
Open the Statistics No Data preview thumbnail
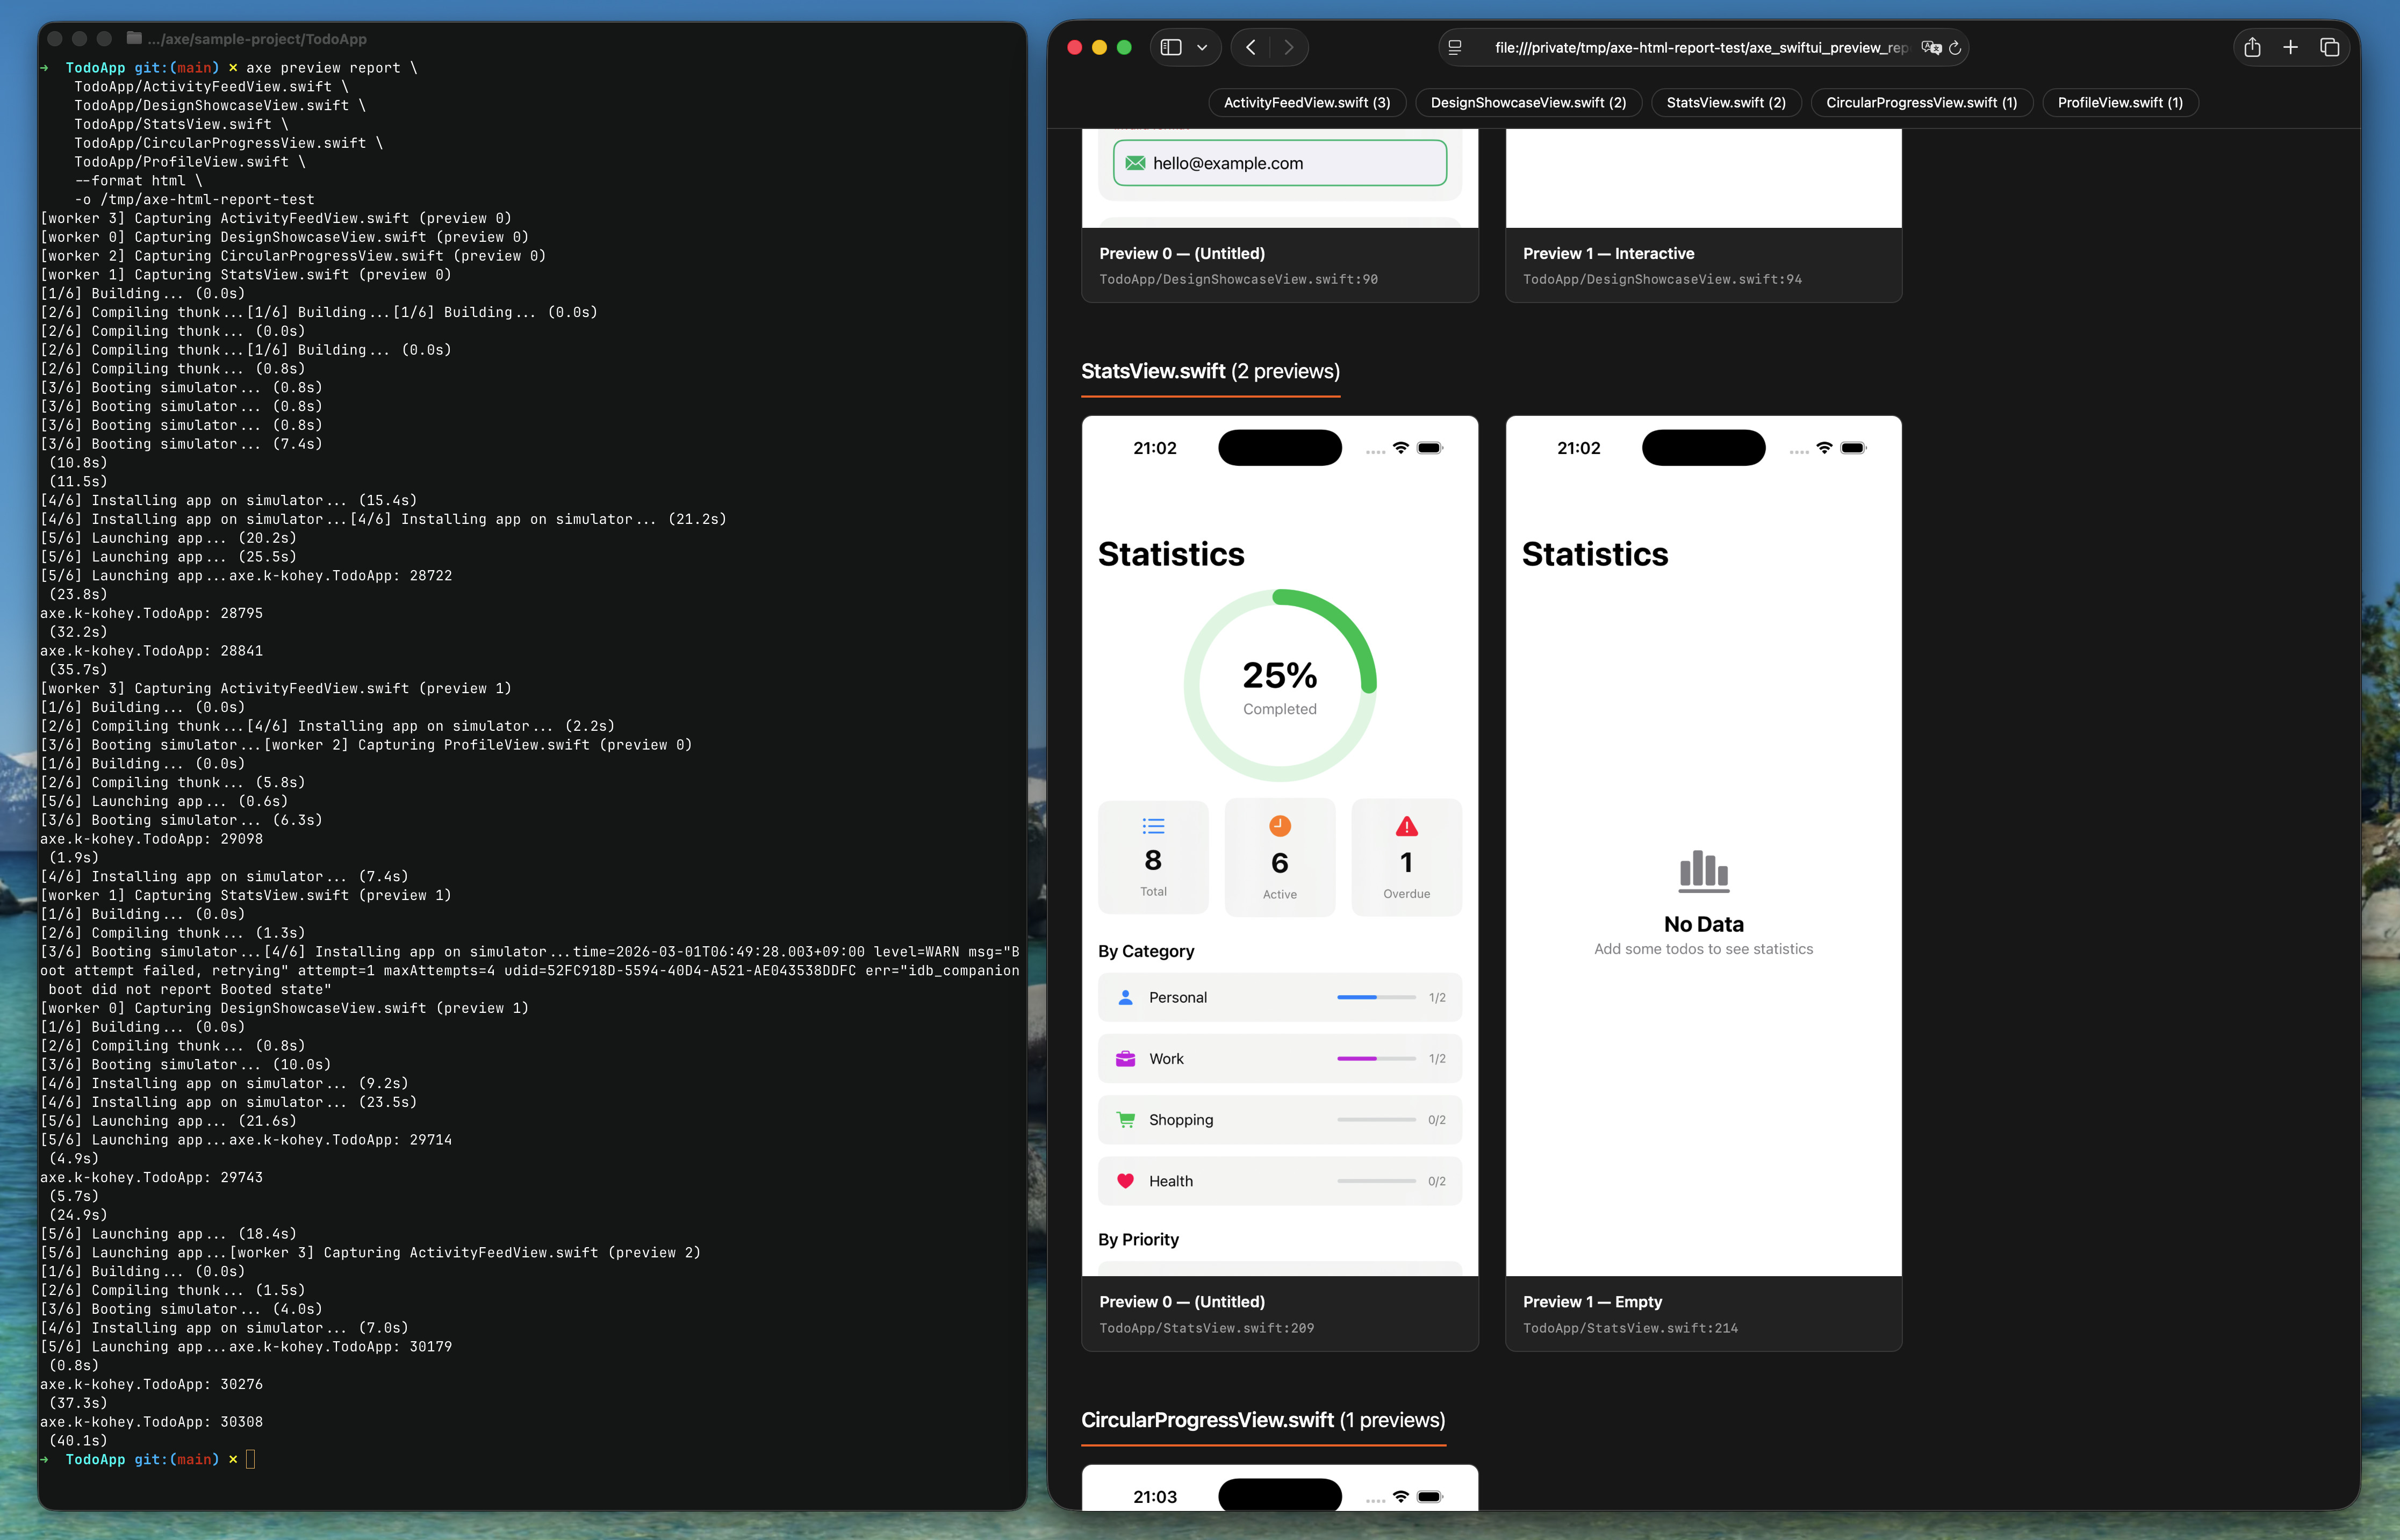tap(1703, 846)
